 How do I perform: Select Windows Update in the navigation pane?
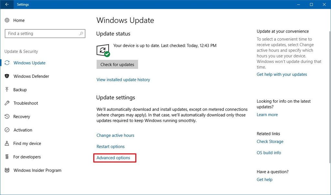click(29, 63)
